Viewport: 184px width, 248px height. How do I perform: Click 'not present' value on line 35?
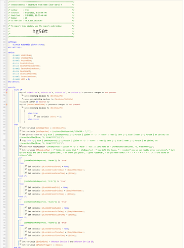point(111,92)
